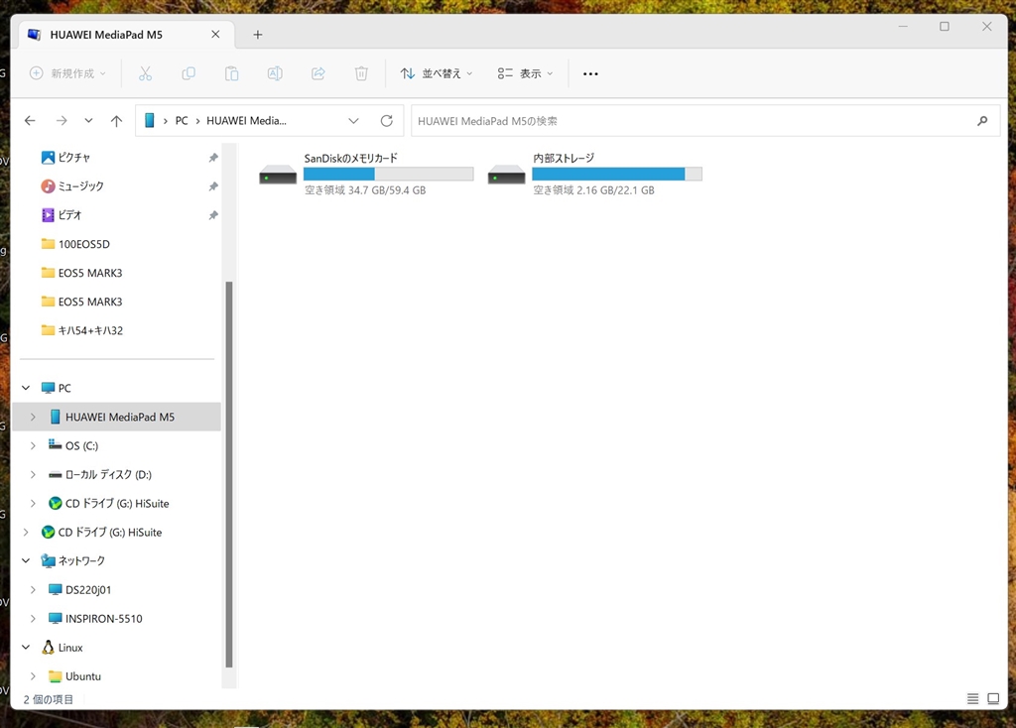Click the Cut scissors icon
This screenshot has width=1016, height=728.
click(x=145, y=73)
